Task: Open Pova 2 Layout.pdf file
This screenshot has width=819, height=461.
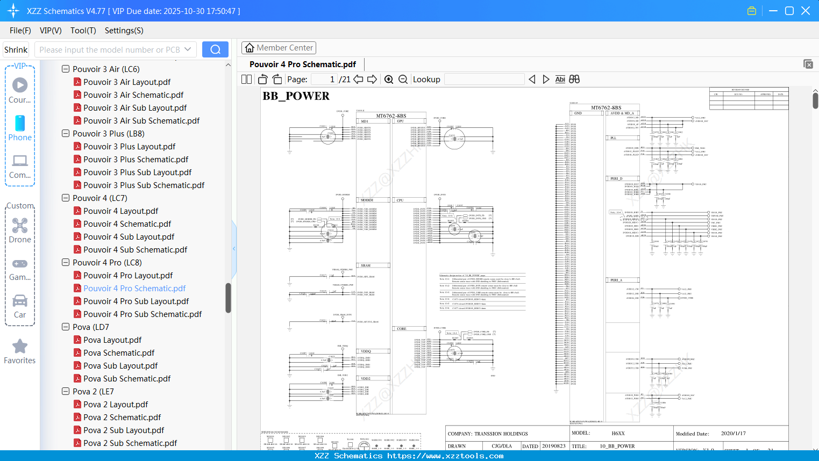Action: (116, 404)
